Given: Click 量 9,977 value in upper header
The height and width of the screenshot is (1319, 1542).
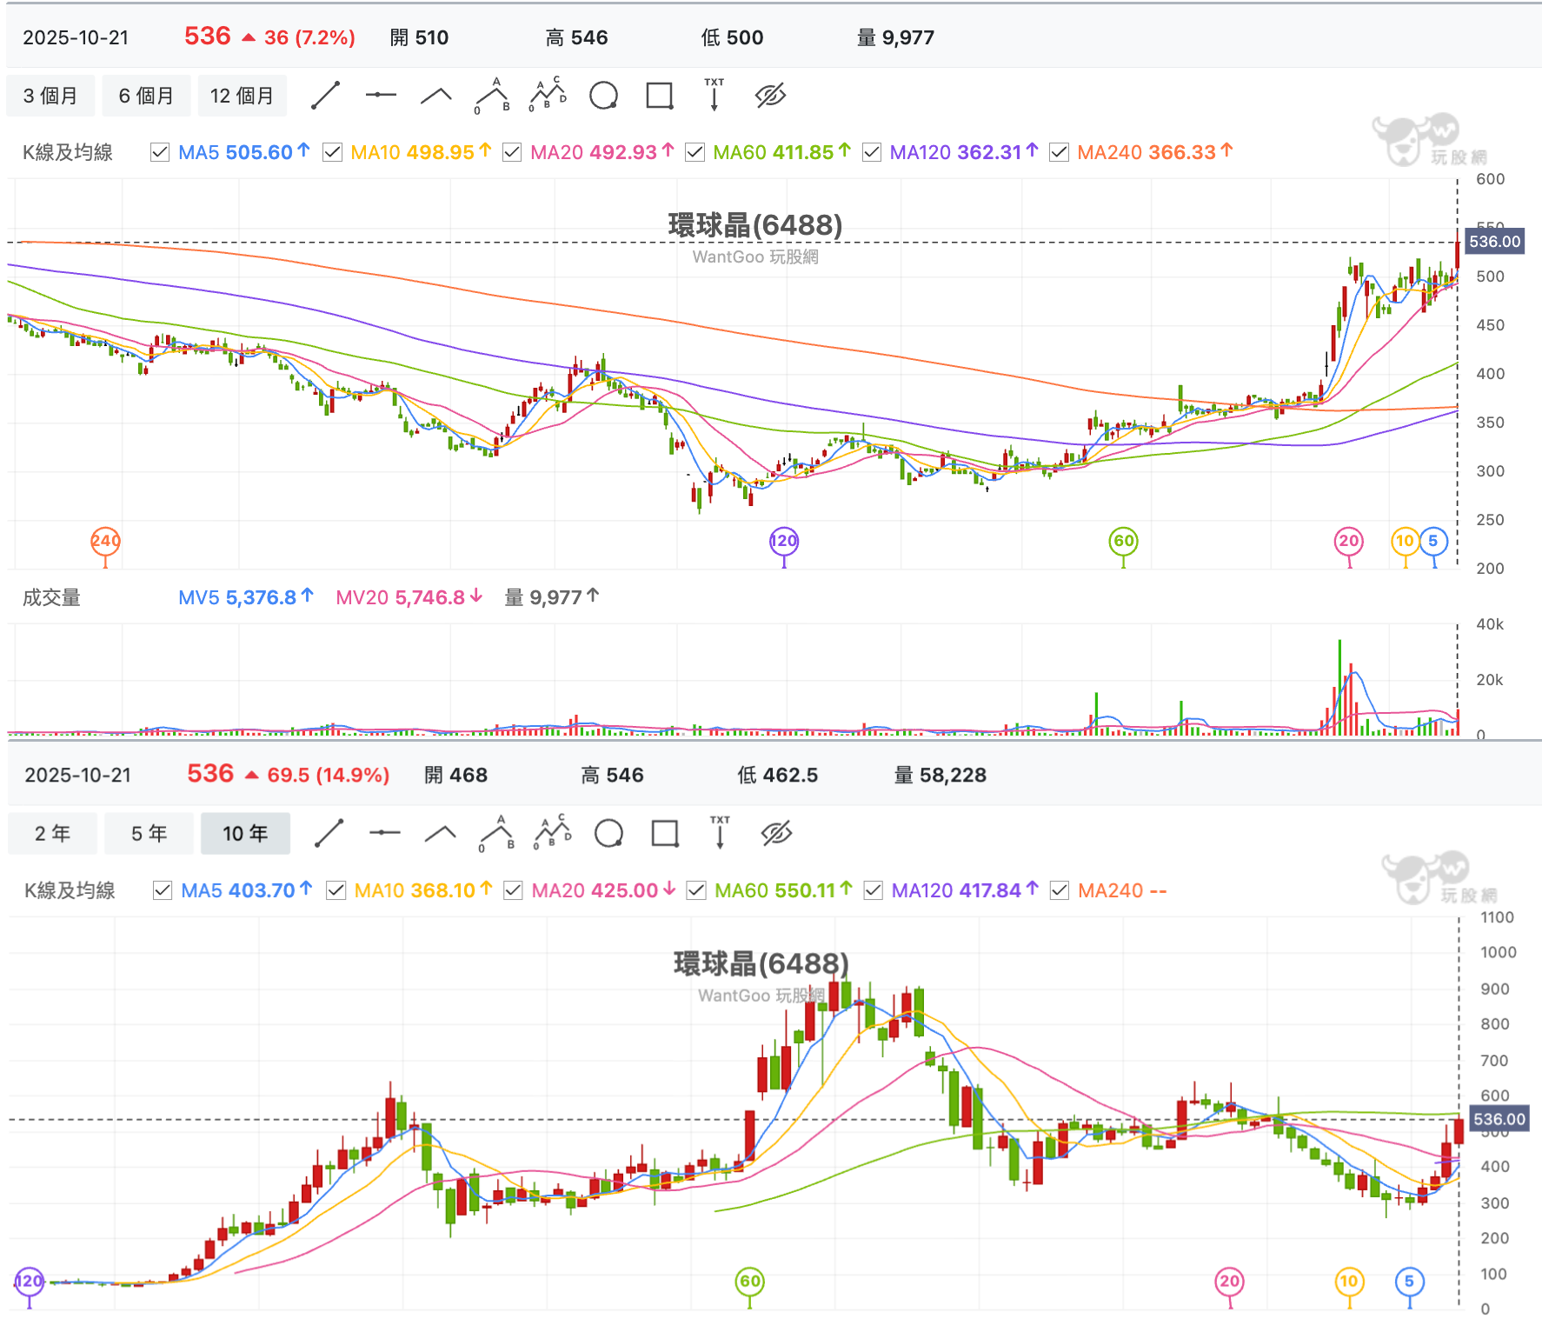Looking at the screenshot, I should (895, 37).
